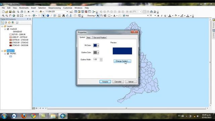Open the Bookmarks menu
215x121 pixels.
24,8
